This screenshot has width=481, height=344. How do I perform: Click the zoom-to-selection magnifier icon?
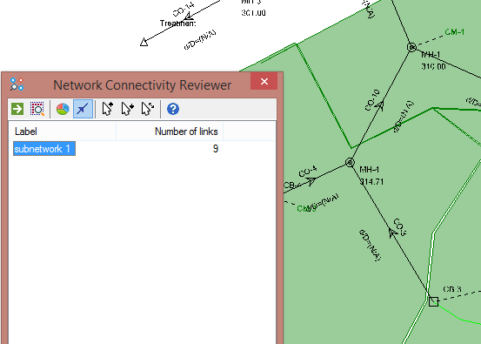pyautogui.click(x=37, y=109)
